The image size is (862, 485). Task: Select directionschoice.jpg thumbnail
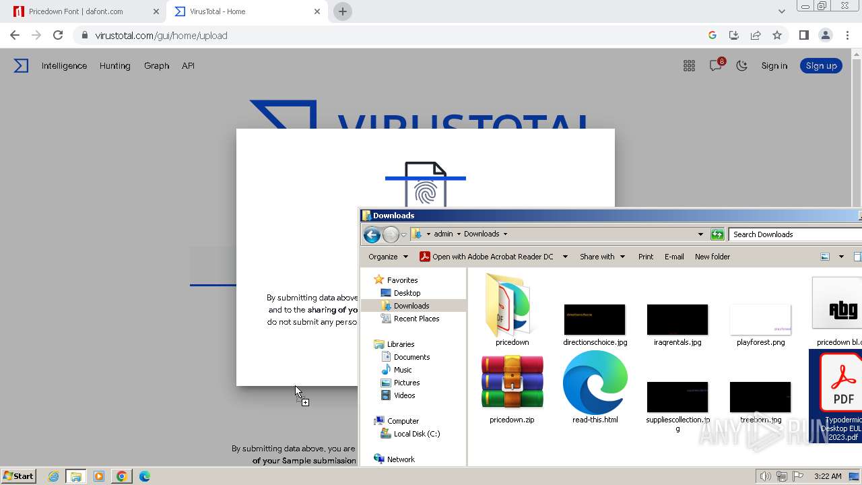pos(595,324)
